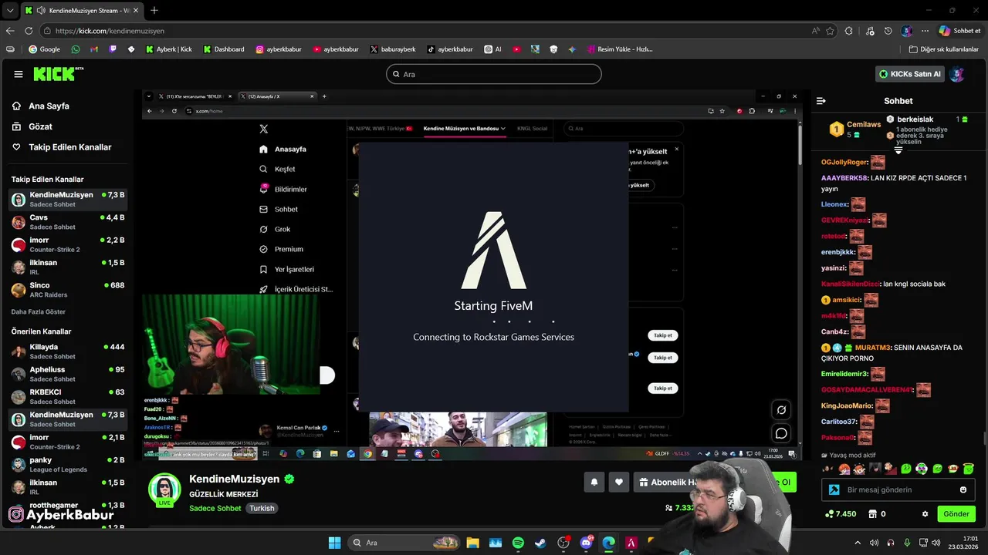The width and height of the screenshot is (988, 555).
Task: Click the Turkish language tag
Action: click(x=262, y=508)
